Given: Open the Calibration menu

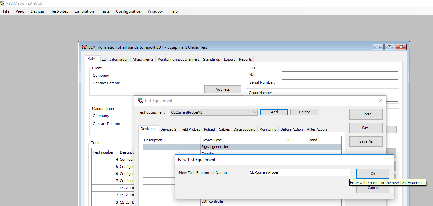Looking at the screenshot, I should click(x=84, y=11).
